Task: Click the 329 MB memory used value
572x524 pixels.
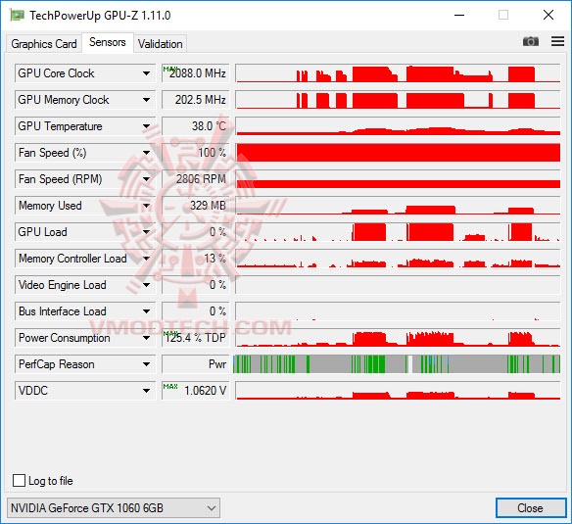Action: 196,206
